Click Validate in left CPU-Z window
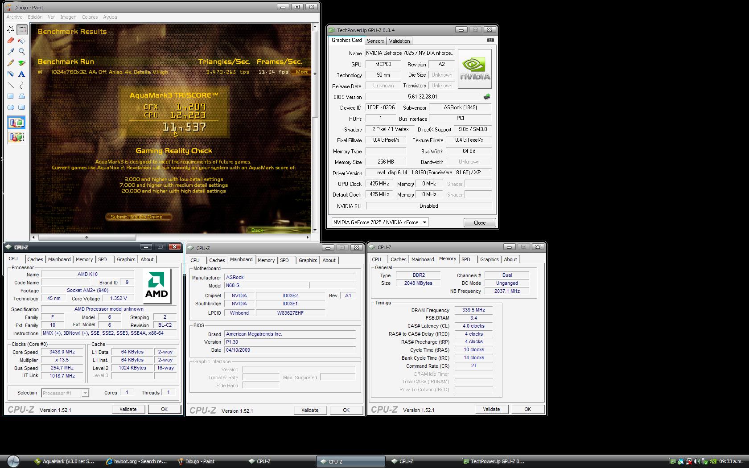Viewport: 749px width, 468px height. coord(128,409)
